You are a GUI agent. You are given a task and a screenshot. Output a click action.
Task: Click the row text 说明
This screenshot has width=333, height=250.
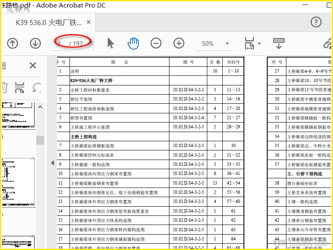(75, 71)
